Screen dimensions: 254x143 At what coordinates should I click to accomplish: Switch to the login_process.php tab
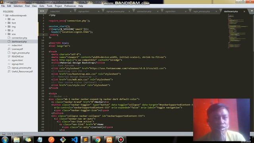coord(202,12)
